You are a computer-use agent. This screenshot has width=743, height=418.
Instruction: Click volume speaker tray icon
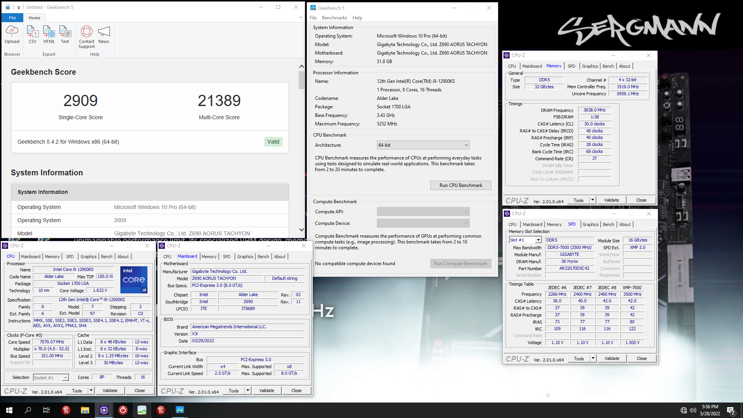[693, 410]
